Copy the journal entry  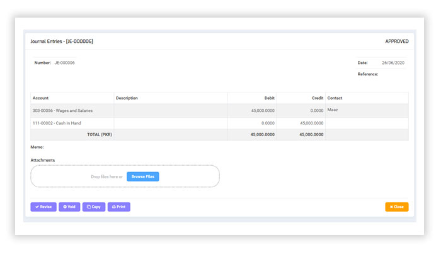94,207
